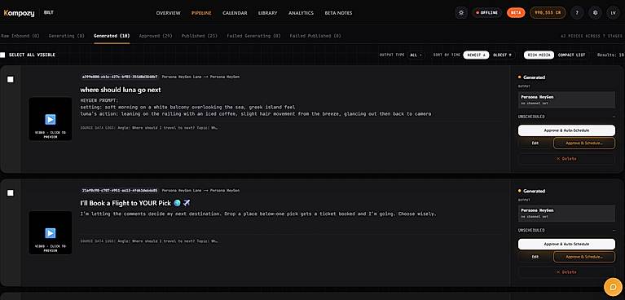Open Failed Published (0) tab
The image size is (625, 300).
click(x=315, y=36)
